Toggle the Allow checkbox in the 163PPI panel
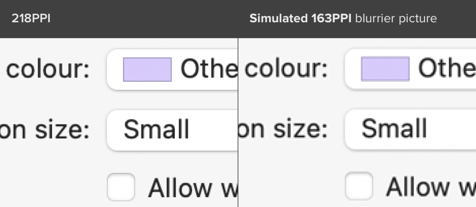The height and width of the screenshot is (207, 476). point(359,186)
